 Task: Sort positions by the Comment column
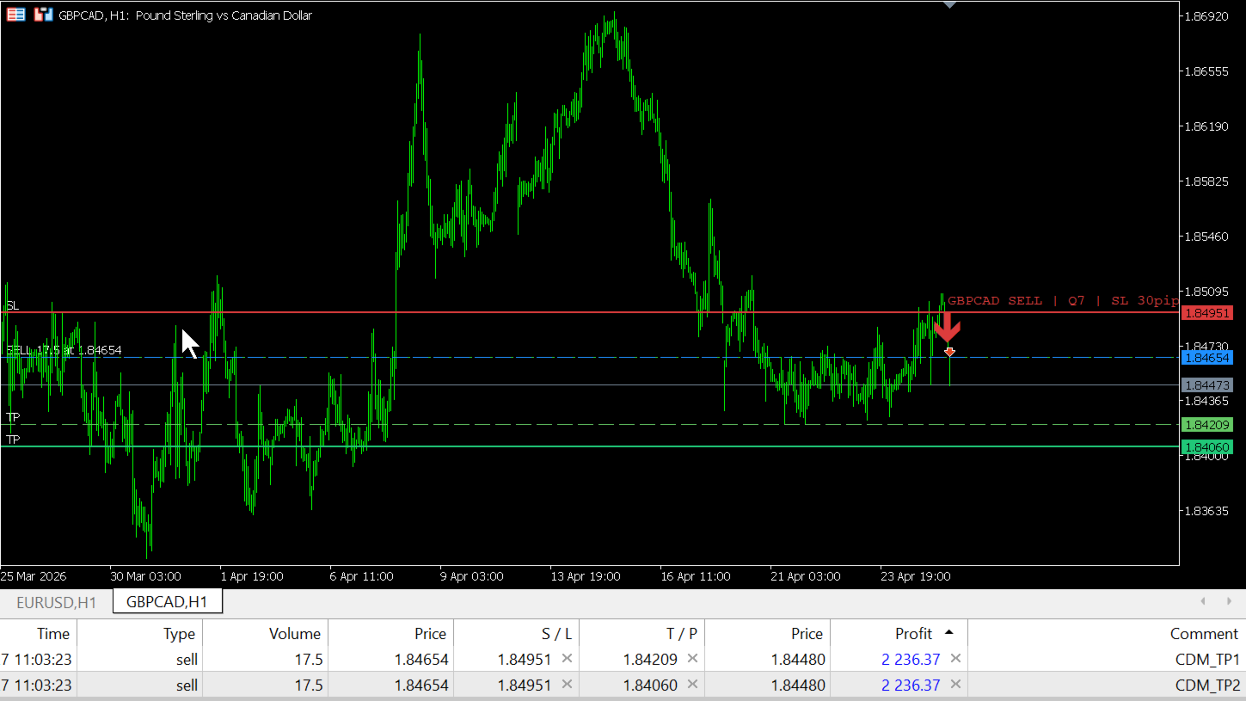(1108, 633)
